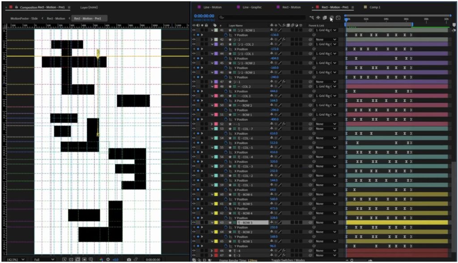Image resolution: width=458 pixels, height=263 pixels.
Task: Click the Shy layers icon in timeline toolbar
Action: coord(318,18)
